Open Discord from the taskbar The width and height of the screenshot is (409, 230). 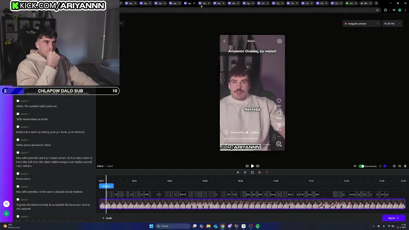tap(230, 226)
